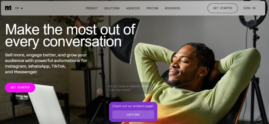Click the Let's Go! button
This screenshot has width=269, height=124.
[133, 115]
